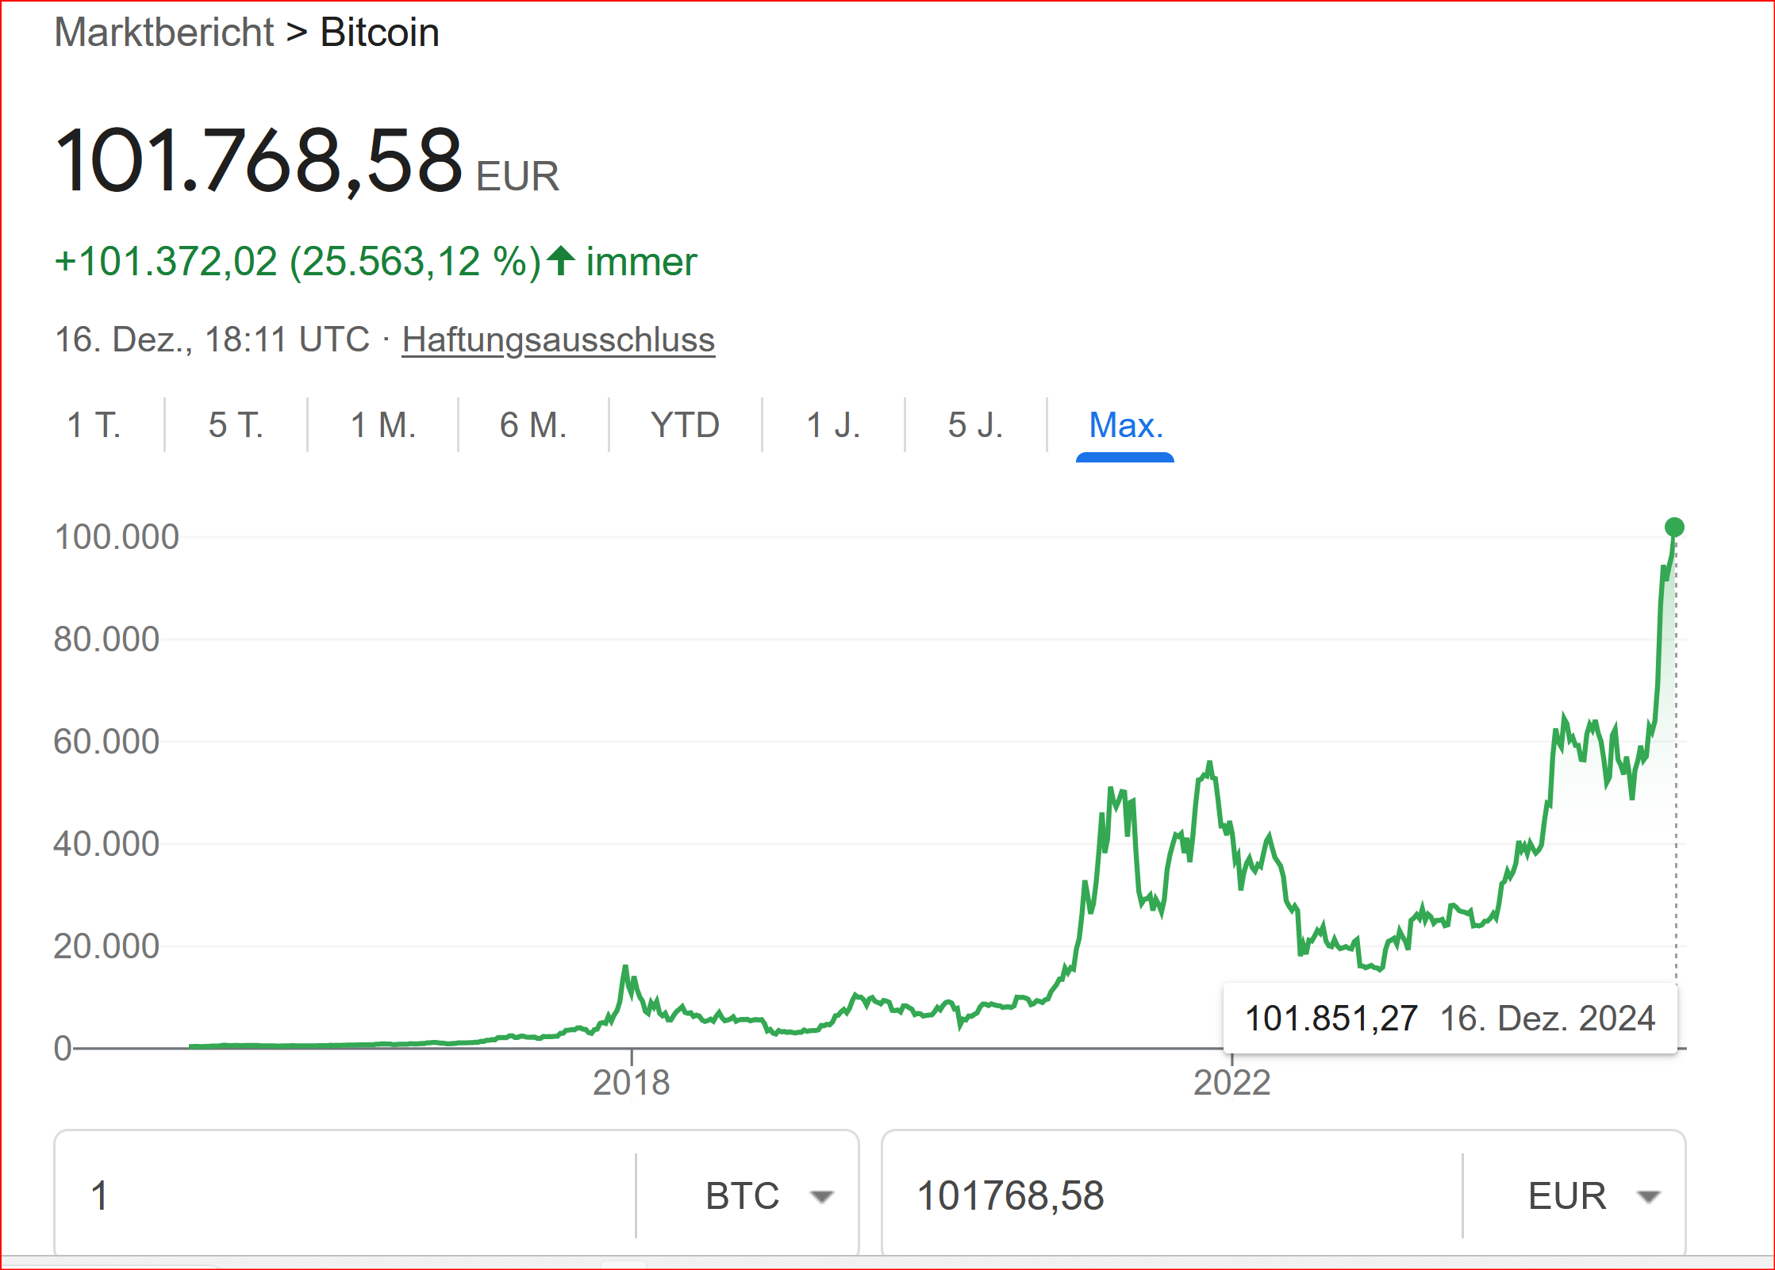Expand the EUR currency dropdown arrow
The image size is (1775, 1270).
pos(1649,1196)
